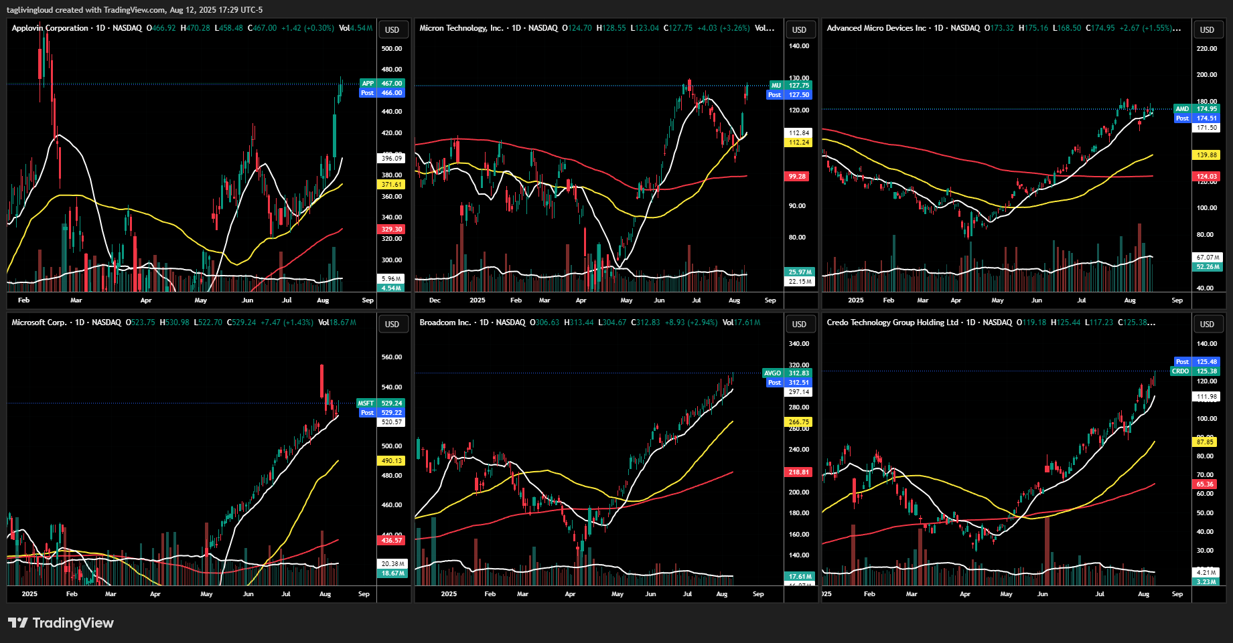
Task: Click the 5.96M volume average label
Action: point(392,279)
